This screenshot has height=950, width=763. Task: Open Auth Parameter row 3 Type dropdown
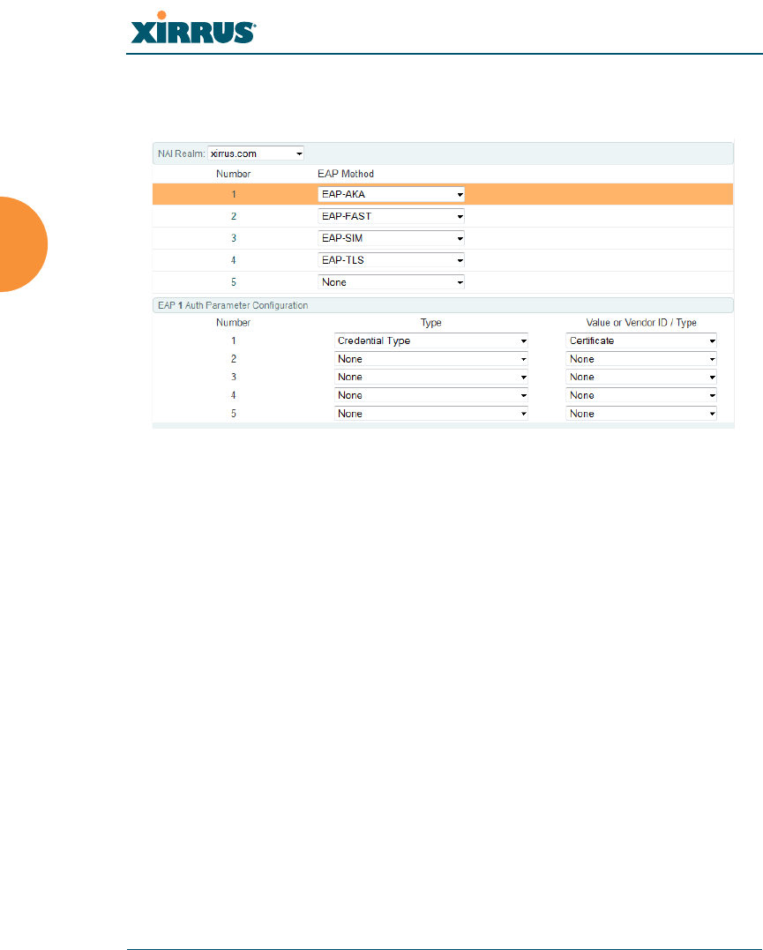coord(430,377)
